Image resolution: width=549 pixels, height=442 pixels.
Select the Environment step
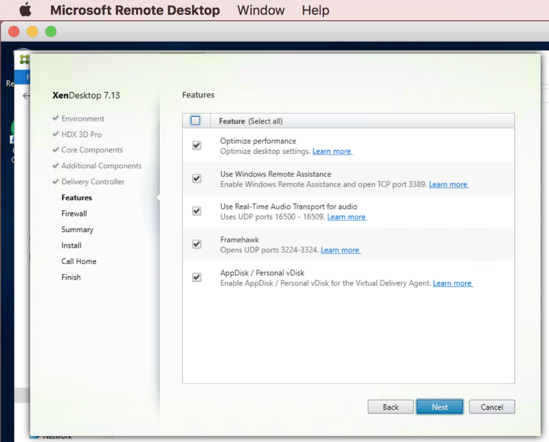point(83,118)
